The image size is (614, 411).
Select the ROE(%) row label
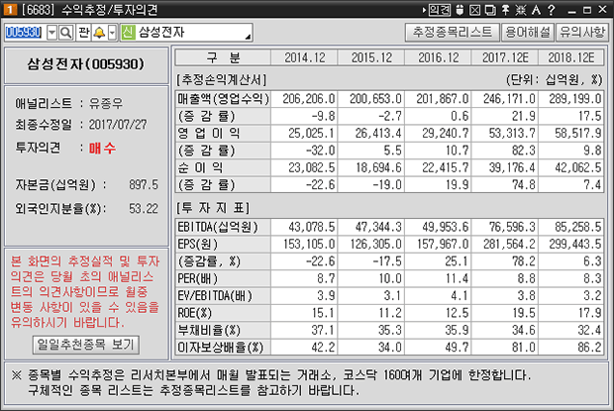[x=223, y=313]
